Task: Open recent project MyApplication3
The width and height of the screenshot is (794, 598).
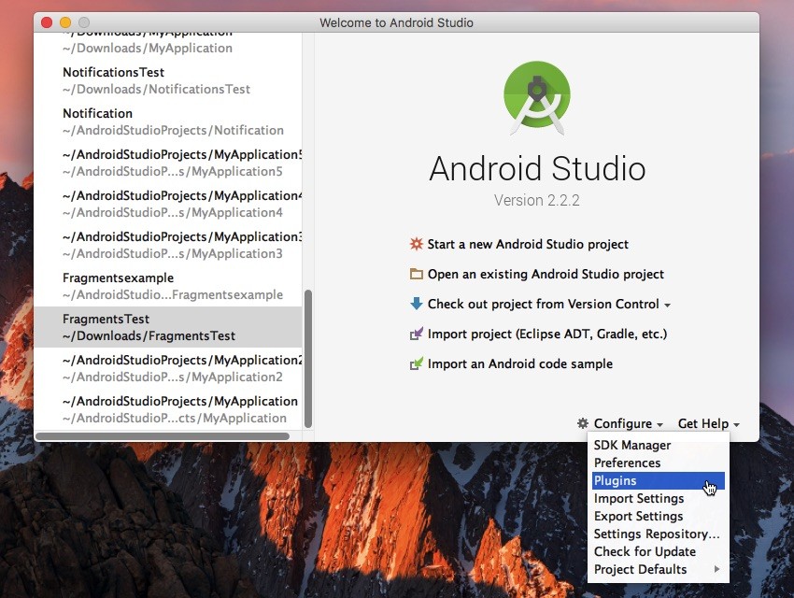Action: [x=168, y=245]
